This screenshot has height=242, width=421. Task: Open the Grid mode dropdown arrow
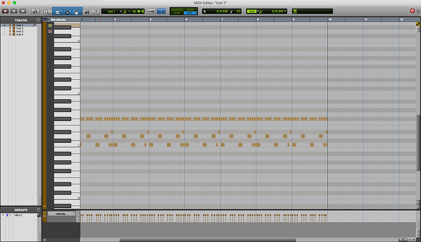(x=258, y=11)
